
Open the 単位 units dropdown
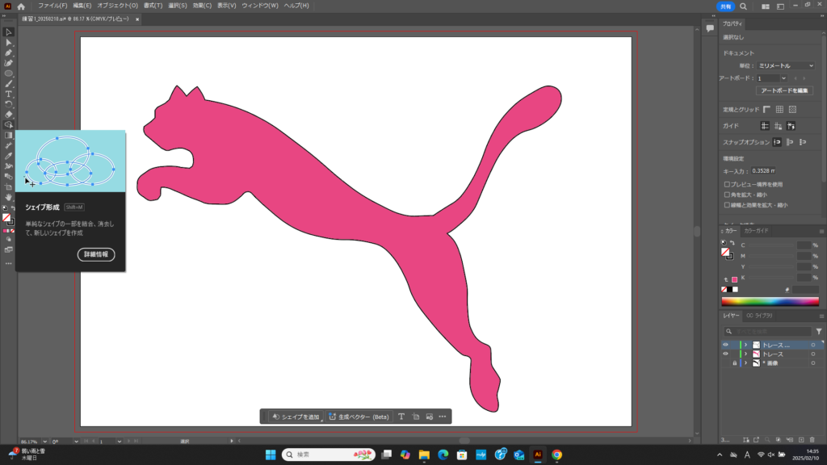click(785, 65)
